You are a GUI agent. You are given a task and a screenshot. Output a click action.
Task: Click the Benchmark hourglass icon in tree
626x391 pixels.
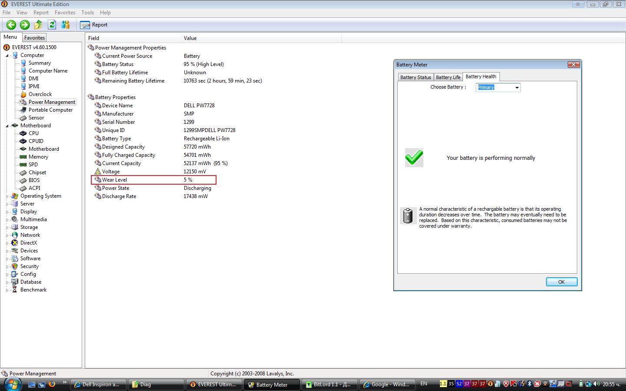(x=15, y=290)
